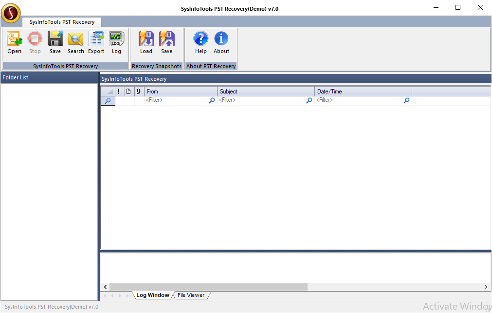Sort by the Subject column header

pyautogui.click(x=266, y=92)
